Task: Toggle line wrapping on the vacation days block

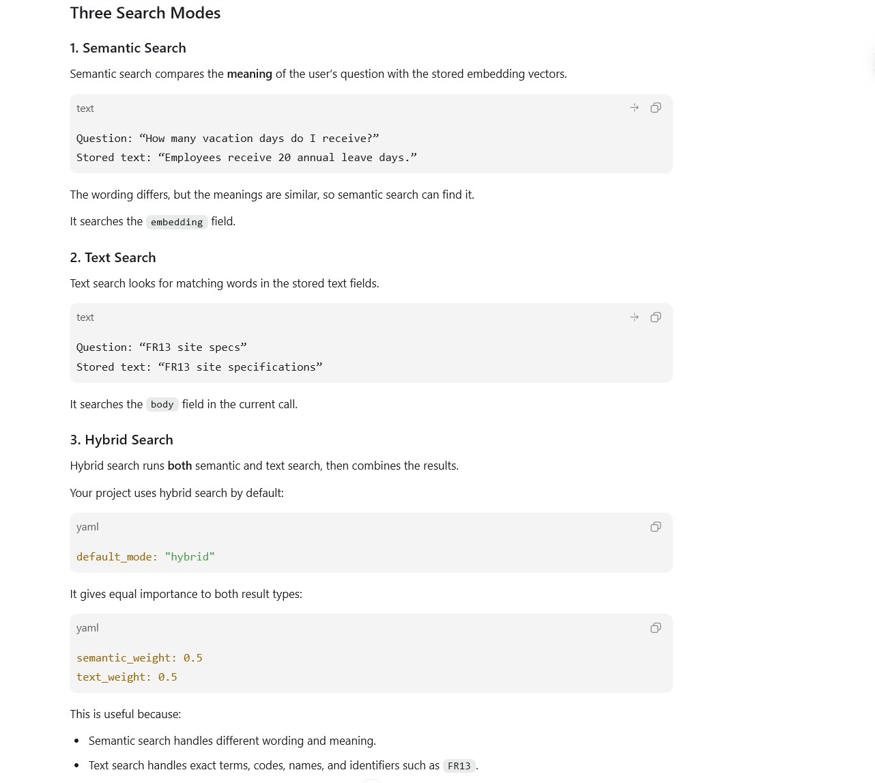Action: pos(634,108)
